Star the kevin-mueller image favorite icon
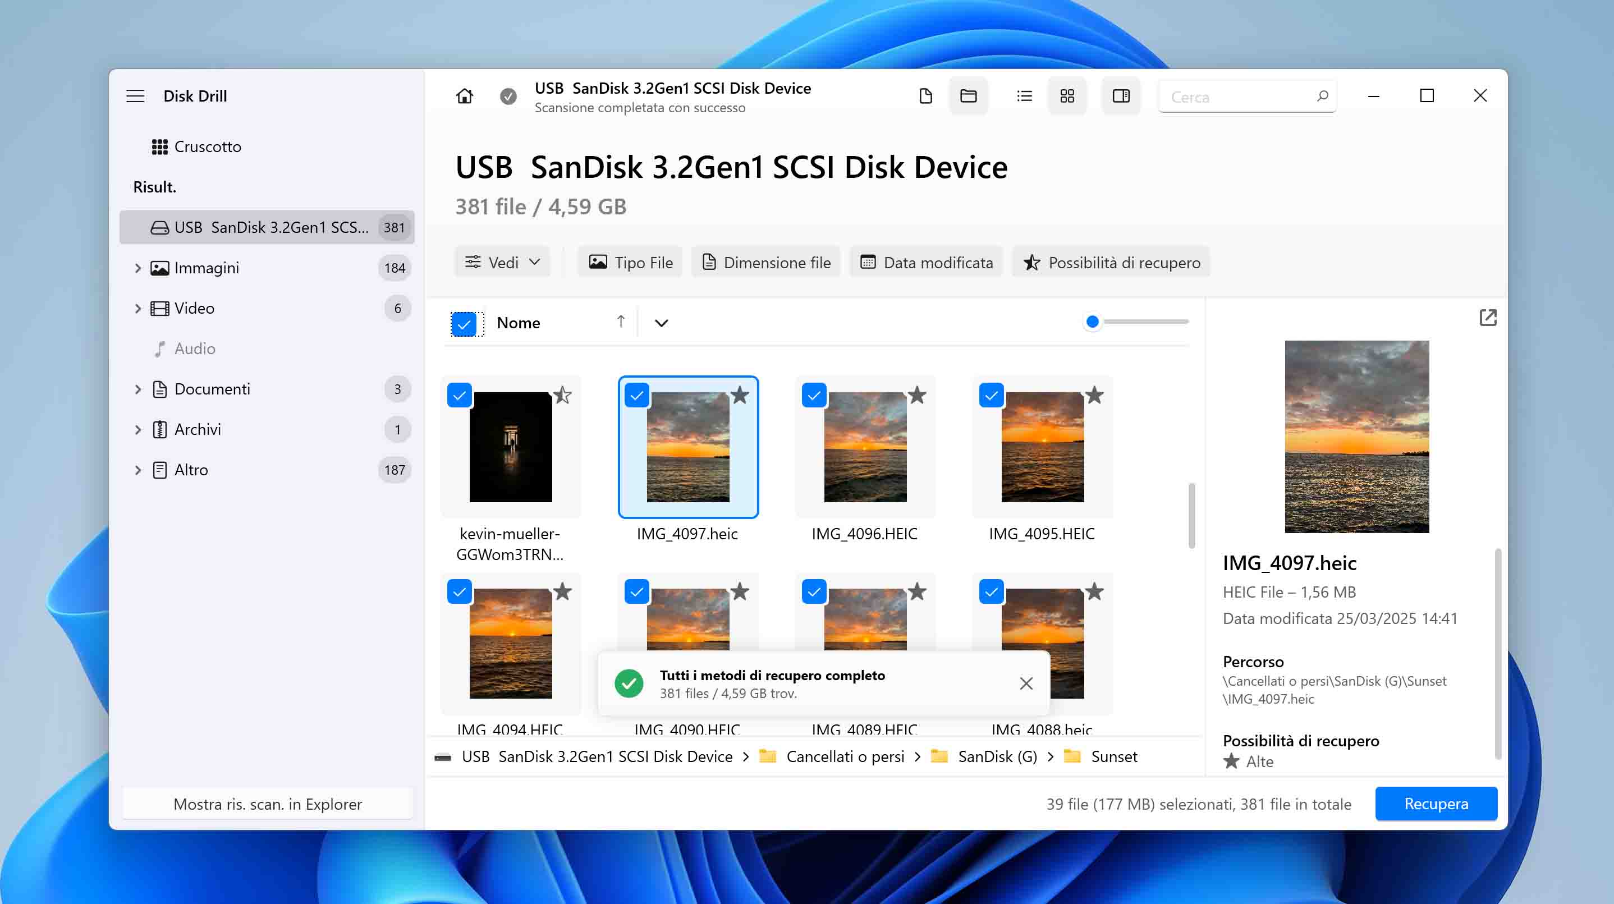 pos(562,395)
